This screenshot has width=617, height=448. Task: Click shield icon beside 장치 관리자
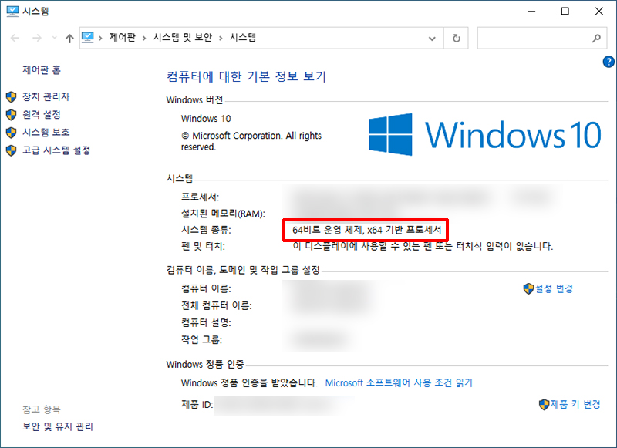pyautogui.click(x=12, y=96)
